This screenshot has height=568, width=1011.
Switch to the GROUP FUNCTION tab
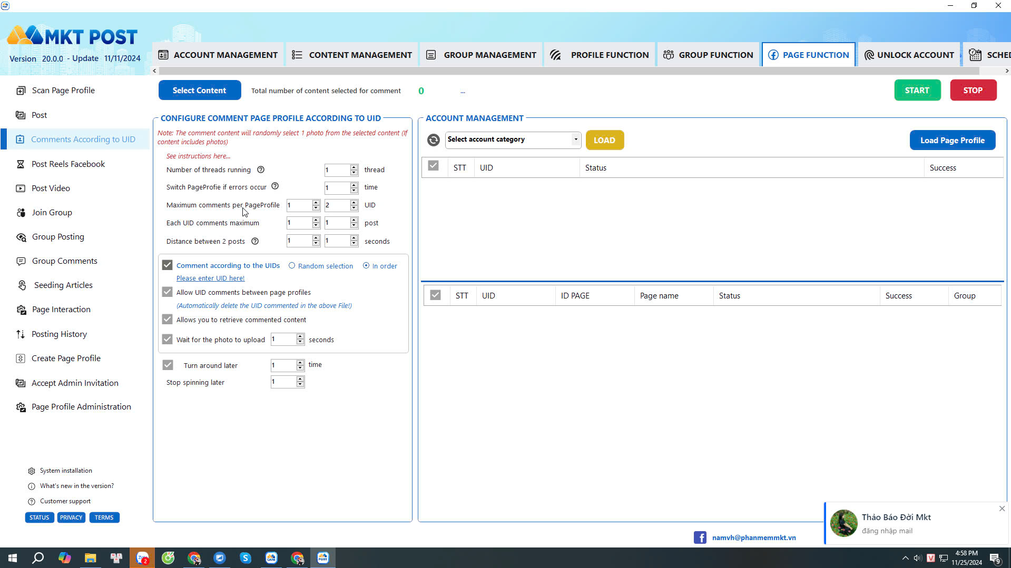[708, 55]
